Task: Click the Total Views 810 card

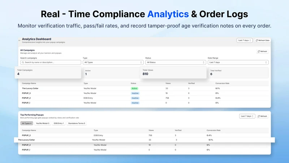Action: point(173,72)
